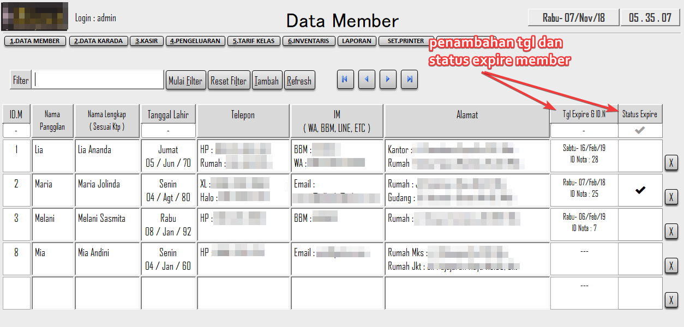The image size is (684, 327).
Task: Open the LAPORAN menu
Action: coord(357,41)
